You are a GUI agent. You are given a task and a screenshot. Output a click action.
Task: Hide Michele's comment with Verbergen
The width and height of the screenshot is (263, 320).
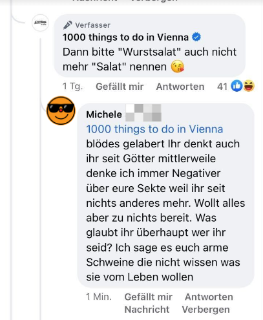tap(205, 310)
